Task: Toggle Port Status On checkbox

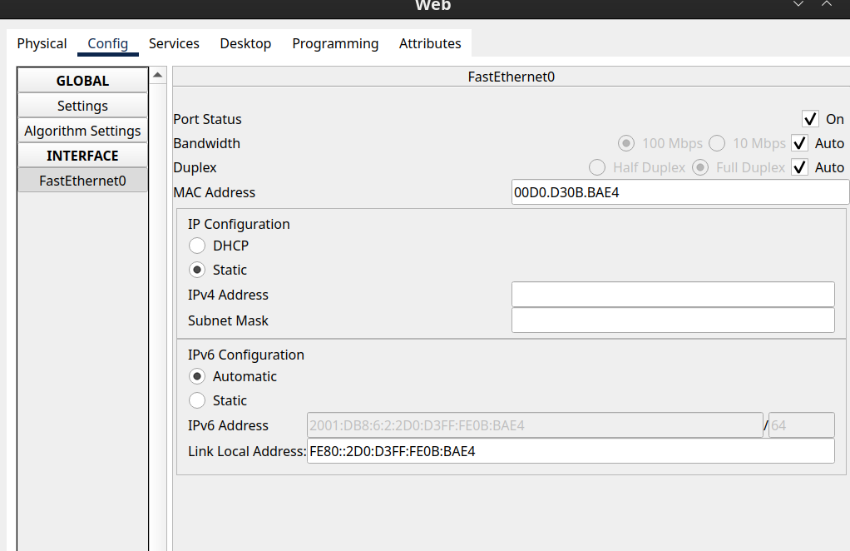Action: (810, 119)
